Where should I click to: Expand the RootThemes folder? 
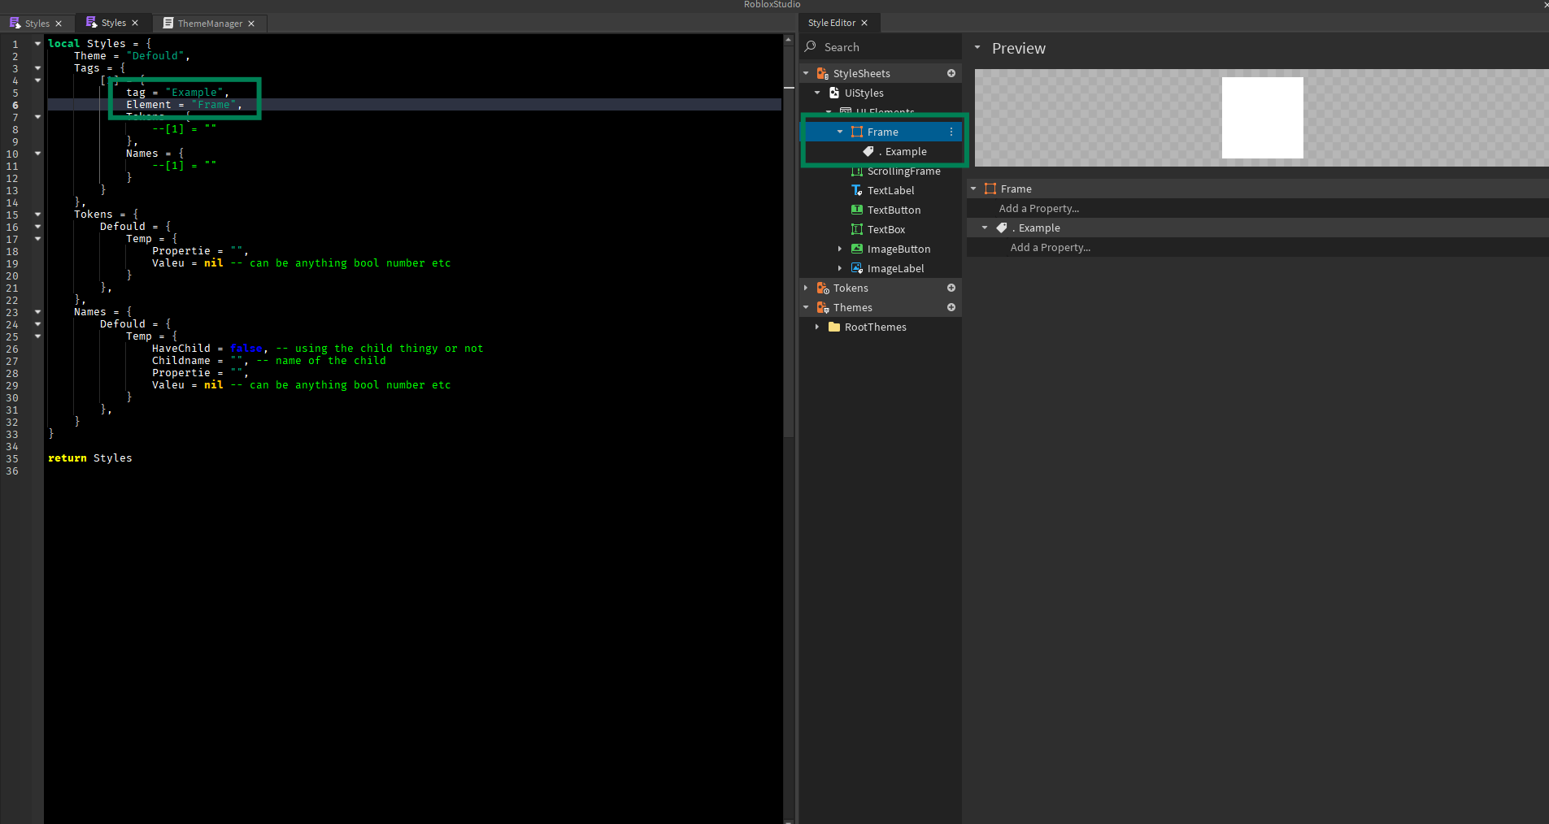pyautogui.click(x=819, y=327)
